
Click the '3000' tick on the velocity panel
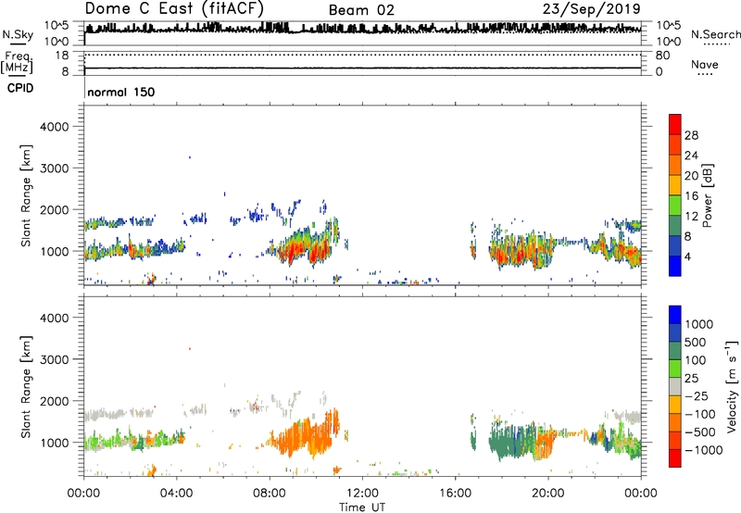click(x=54, y=360)
